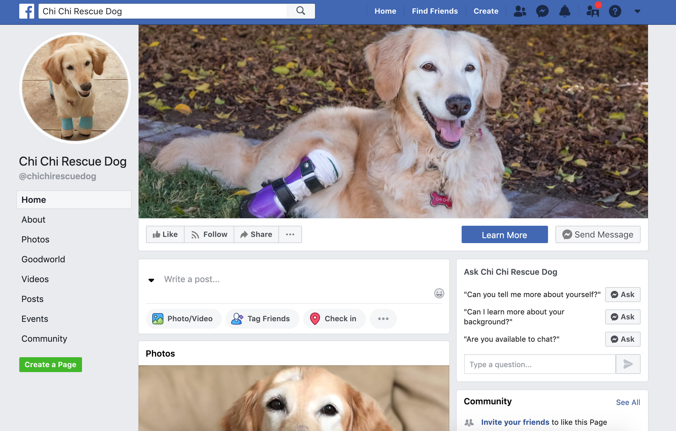Click Send Message button
The image size is (676, 431).
coord(598,234)
